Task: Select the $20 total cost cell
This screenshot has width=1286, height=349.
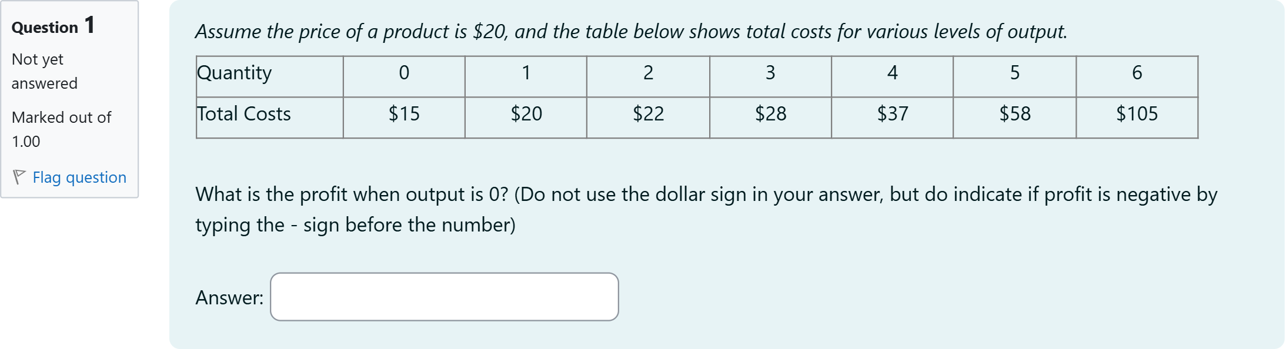Action: tap(526, 113)
